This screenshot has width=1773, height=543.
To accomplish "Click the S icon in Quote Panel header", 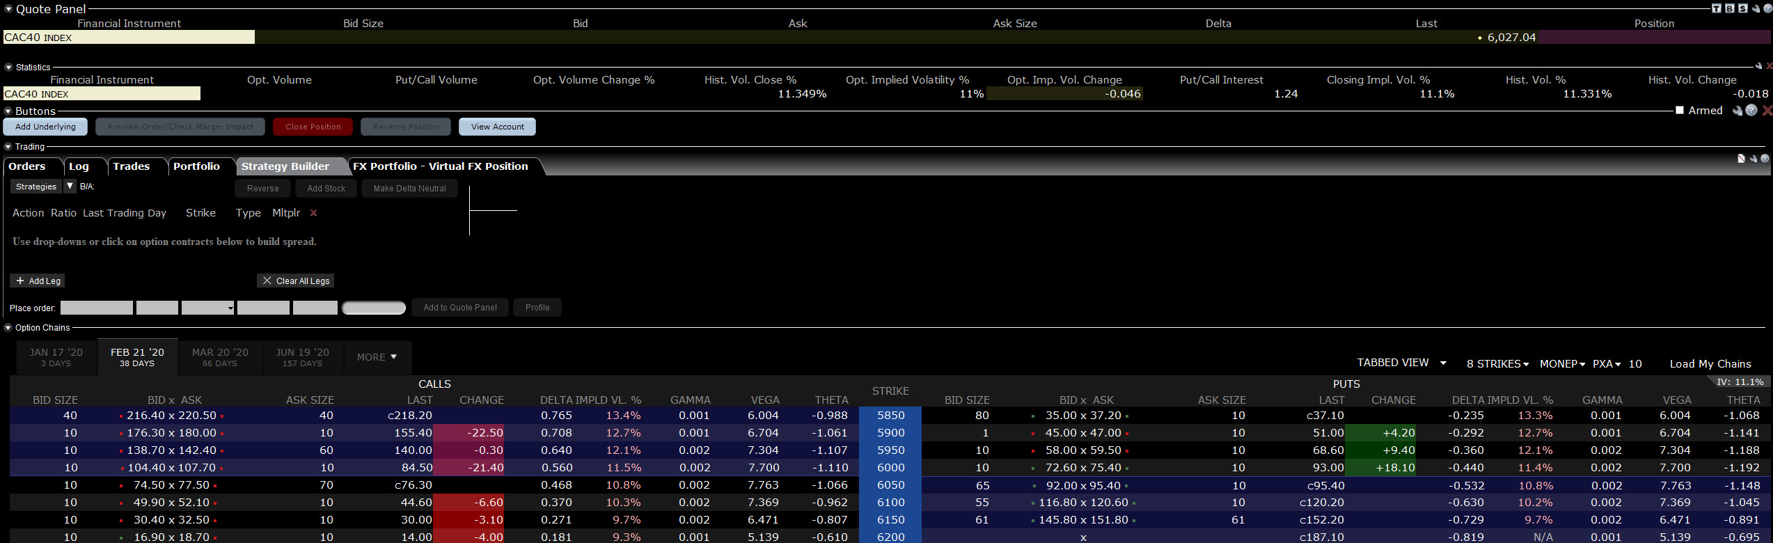I will 1743,8.
